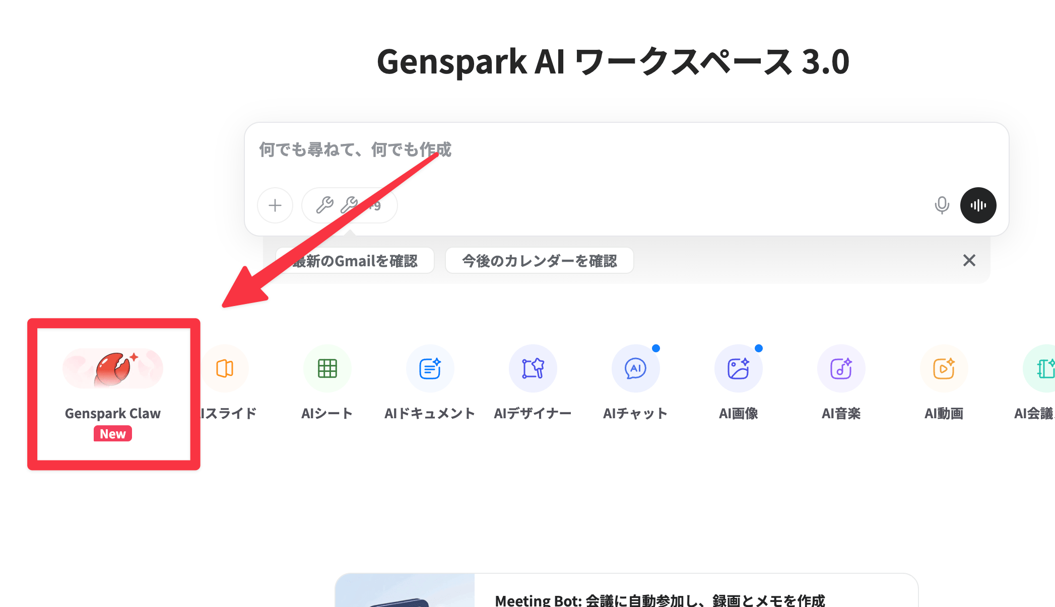Screen dimensions: 1055x607
Task: Click the microphone dictation icon
Action: (x=942, y=205)
